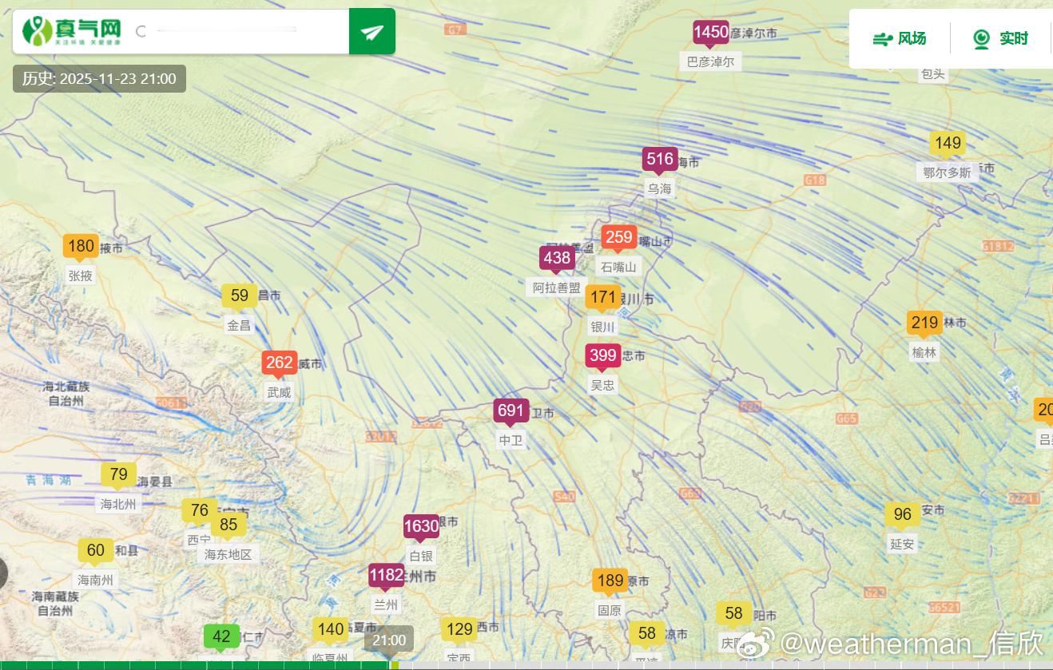This screenshot has width=1053, height=670.
Task: Open the 金昌 59 AQI marker
Action: click(240, 295)
